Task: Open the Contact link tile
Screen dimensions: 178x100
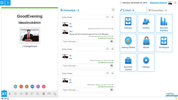Action: click(146, 23)
